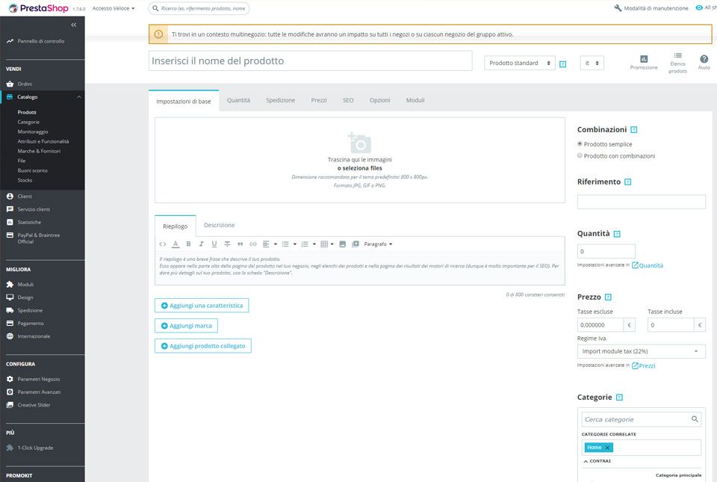717x482 pixels.
Task: Click help icon beside Quantità heading
Action: (x=617, y=234)
